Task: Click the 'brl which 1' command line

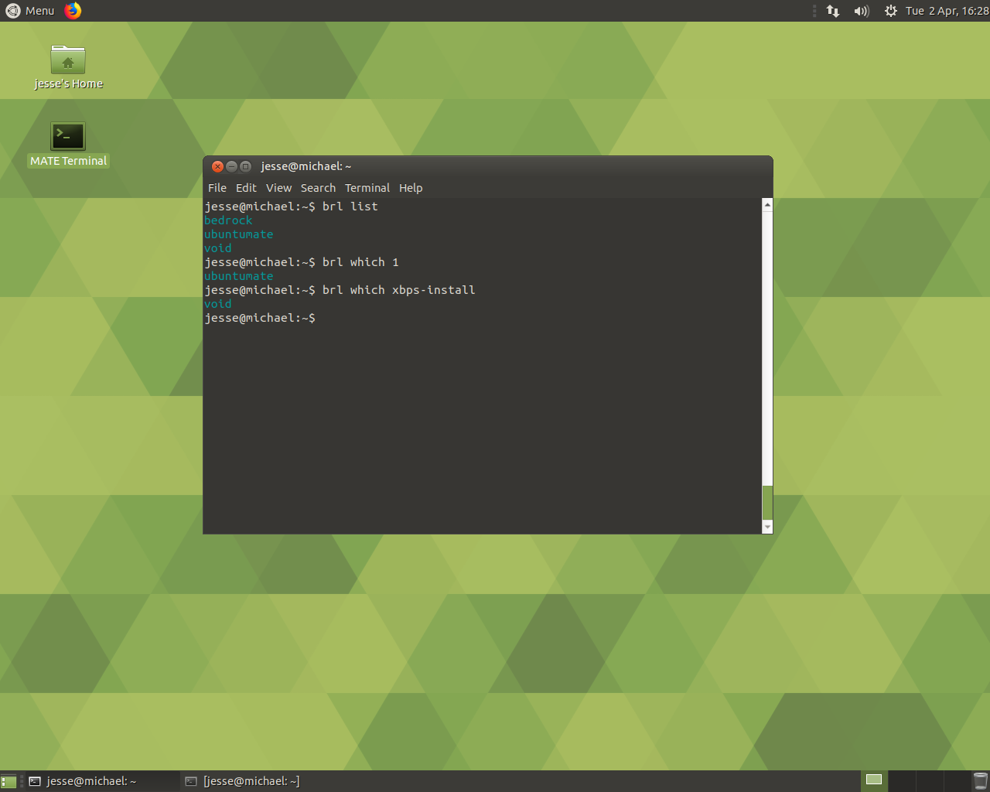Action: pyautogui.click(x=302, y=262)
